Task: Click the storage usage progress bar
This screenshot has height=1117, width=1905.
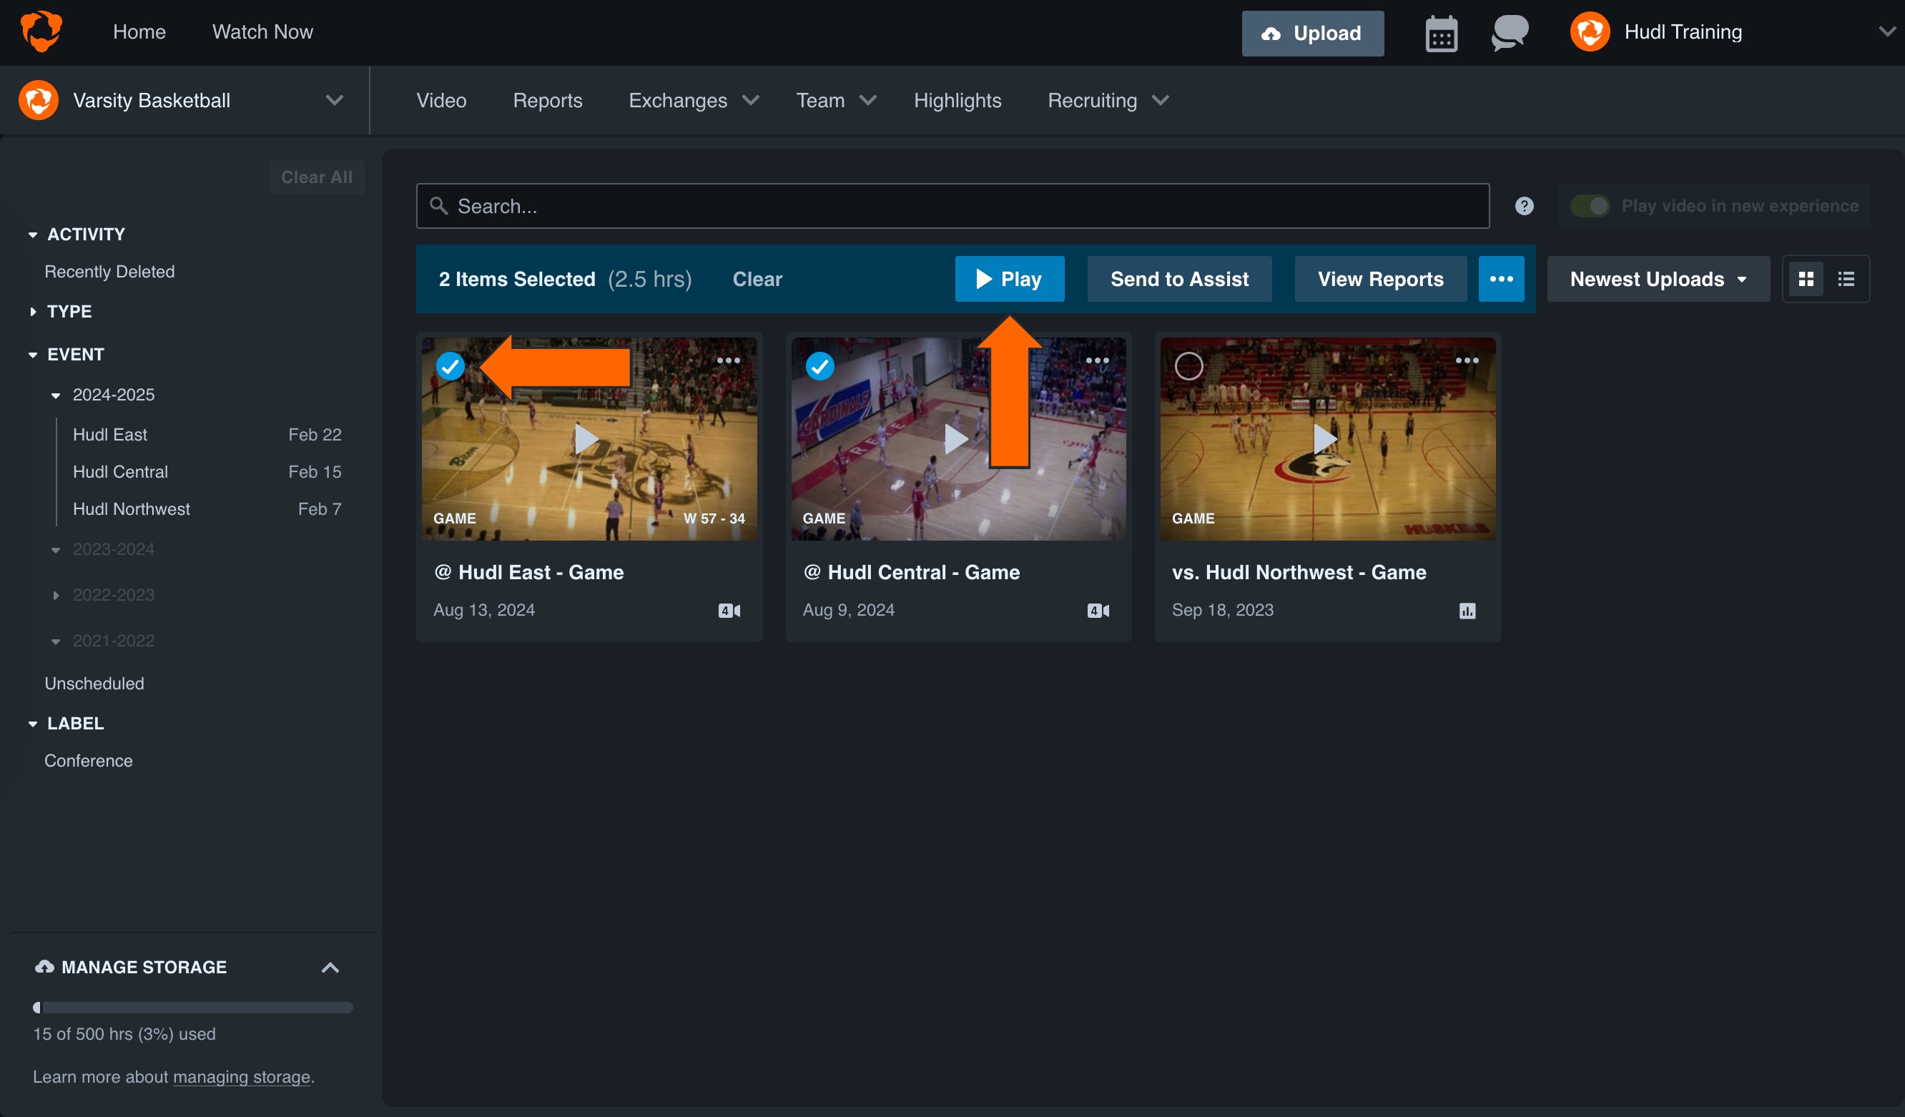Action: coord(194,1008)
